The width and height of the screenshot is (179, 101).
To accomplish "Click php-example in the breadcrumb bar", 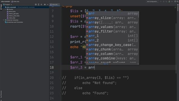I will pyautogui.click(x=6, y=1).
